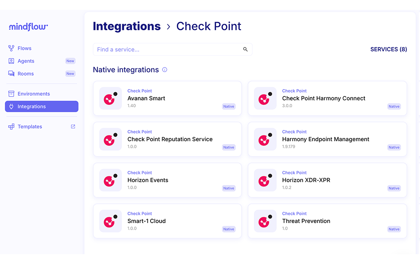The height and width of the screenshot is (264, 420).
Task: Click the Native integrations heading
Action: 126,70
